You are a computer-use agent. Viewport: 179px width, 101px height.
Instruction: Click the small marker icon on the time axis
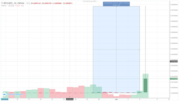(x=70, y=97)
